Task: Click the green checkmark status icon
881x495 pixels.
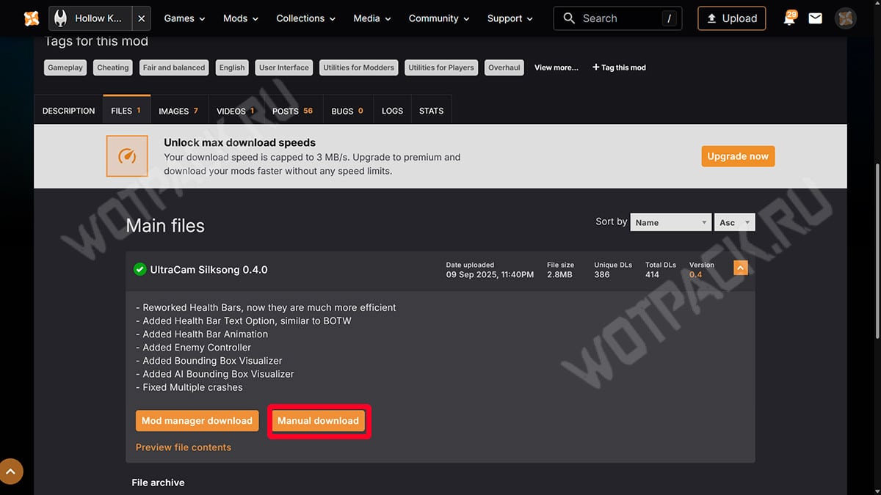Action: pyautogui.click(x=139, y=269)
